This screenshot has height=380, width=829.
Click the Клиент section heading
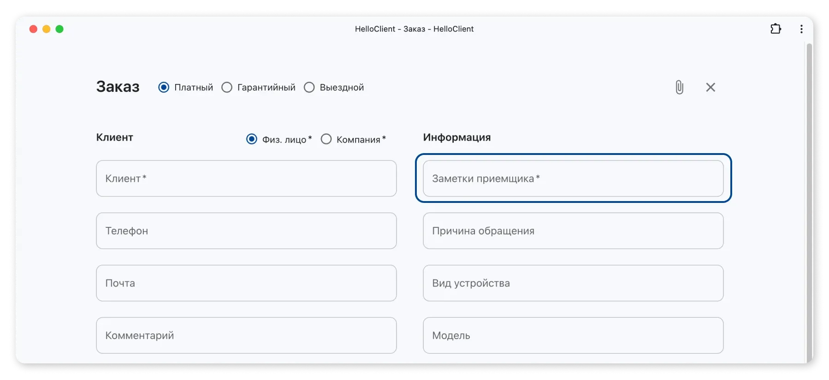point(114,137)
